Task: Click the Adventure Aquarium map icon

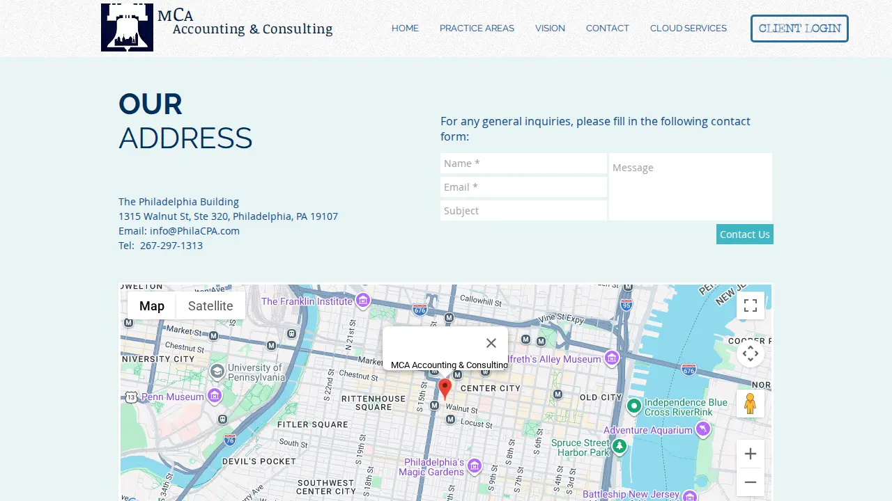Action: click(x=703, y=429)
